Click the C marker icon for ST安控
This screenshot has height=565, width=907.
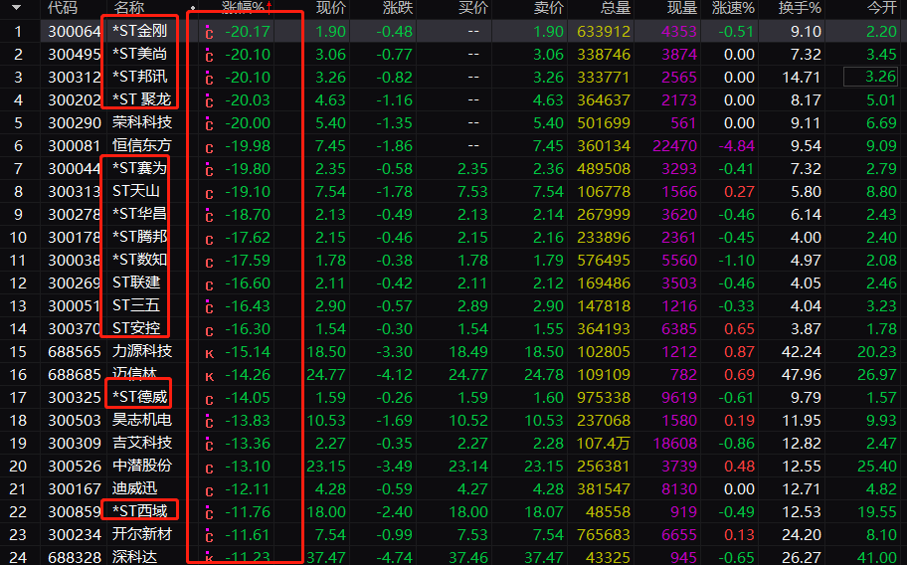pyautogui.click(x=209, y=330)
